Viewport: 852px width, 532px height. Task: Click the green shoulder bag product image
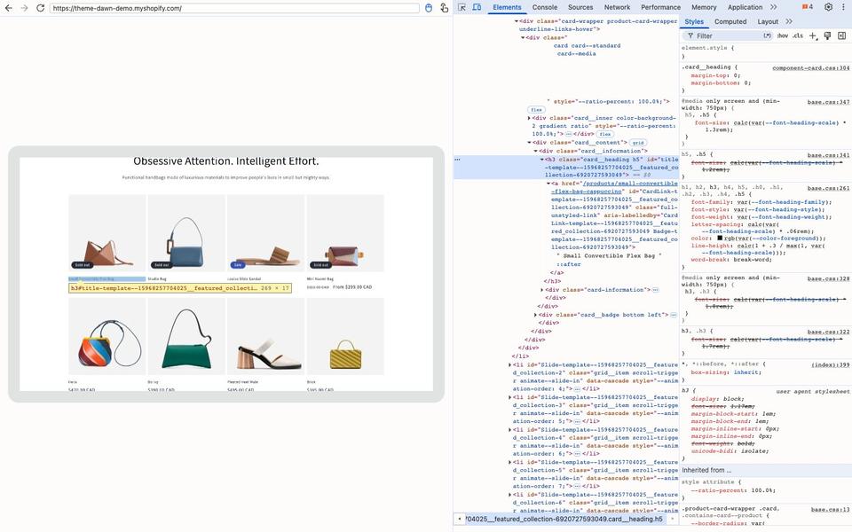tap(186, 337)
